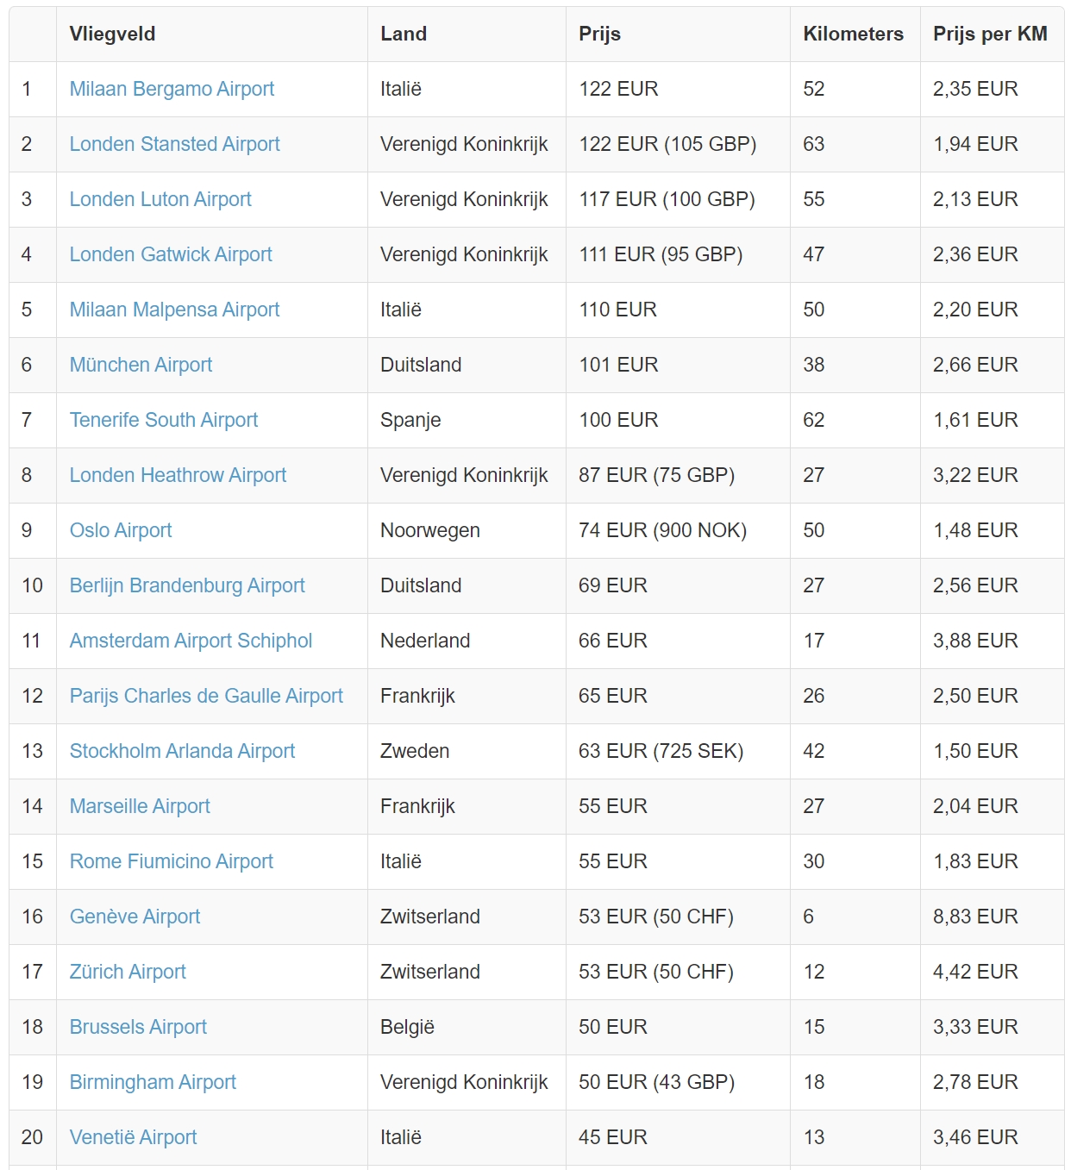The image size is (1071, 1170).
Task: Select the Londen Gatwick Airport link
Action: (x=171, y=254)
